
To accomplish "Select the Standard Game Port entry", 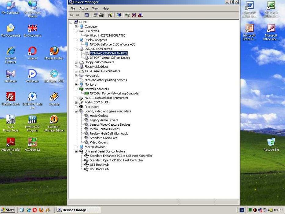I will pos(104,138).
